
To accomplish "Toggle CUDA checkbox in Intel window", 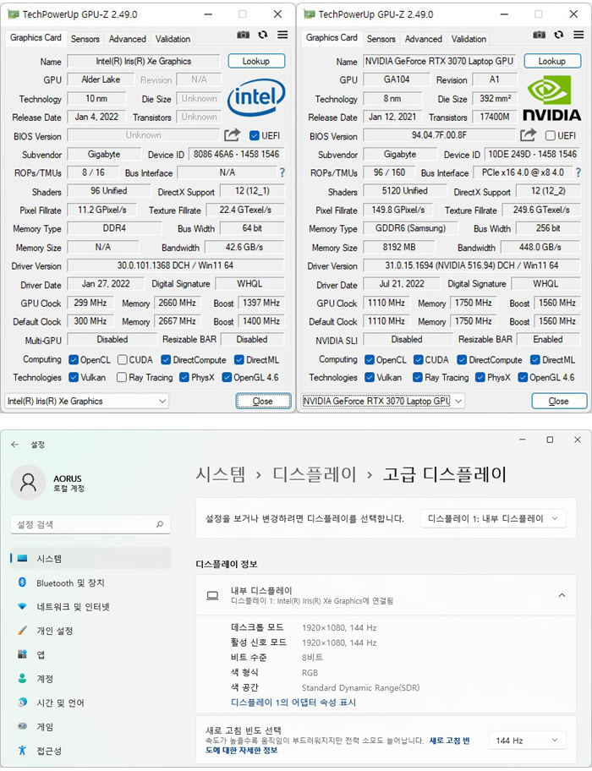I will (122, 360).
